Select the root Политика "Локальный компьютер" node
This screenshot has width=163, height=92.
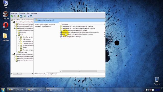pos(23,20)
